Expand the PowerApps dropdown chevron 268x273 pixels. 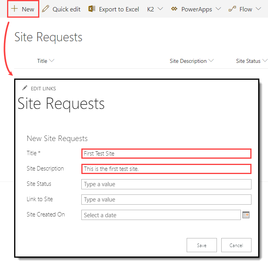coord(218,9)
